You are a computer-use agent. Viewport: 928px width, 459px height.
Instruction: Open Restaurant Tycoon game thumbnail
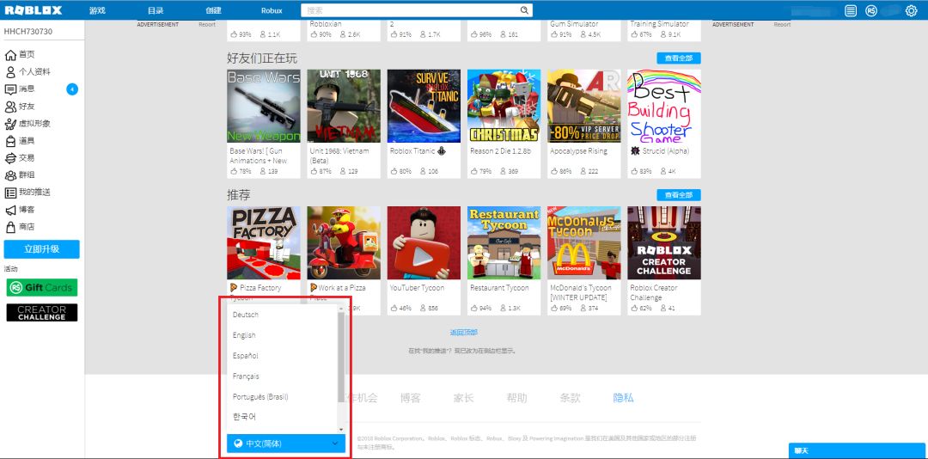pos(504,243)
